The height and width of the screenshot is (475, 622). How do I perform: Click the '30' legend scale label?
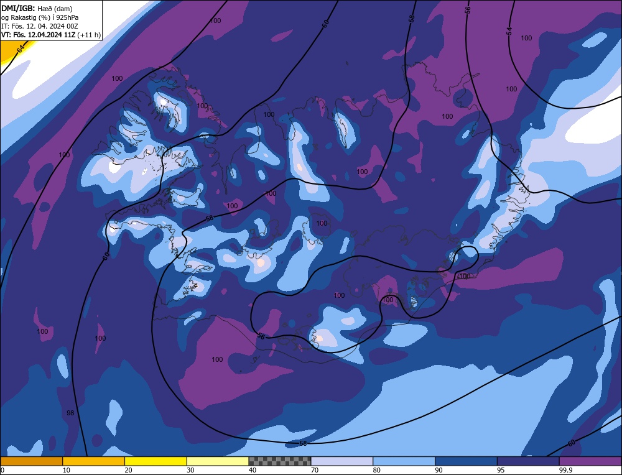pyautogui.click(x=190, y=470)
